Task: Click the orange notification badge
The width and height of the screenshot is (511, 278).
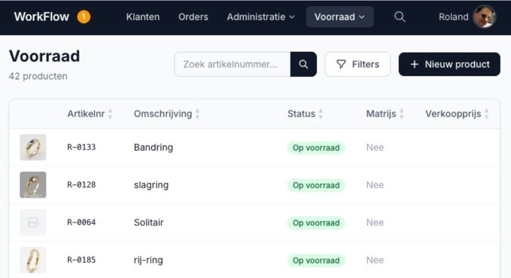Action: click(84, 17)
